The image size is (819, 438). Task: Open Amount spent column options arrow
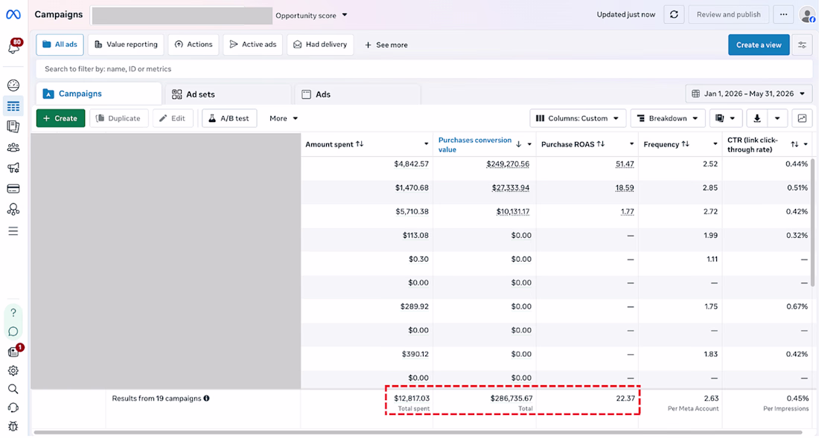(x=426, y=144)
